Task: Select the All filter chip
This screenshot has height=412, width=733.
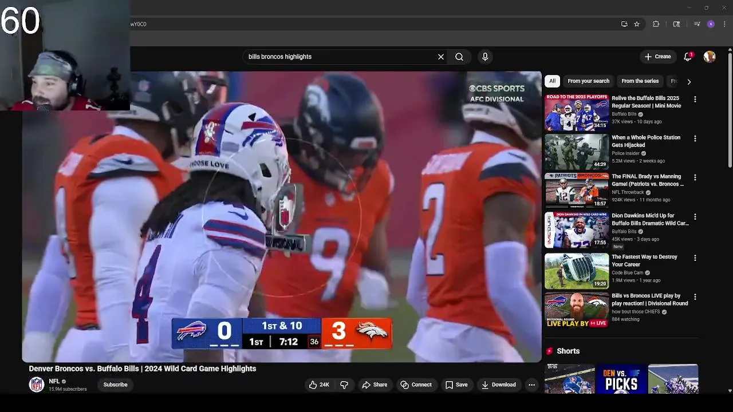Action: click(552, 81)
